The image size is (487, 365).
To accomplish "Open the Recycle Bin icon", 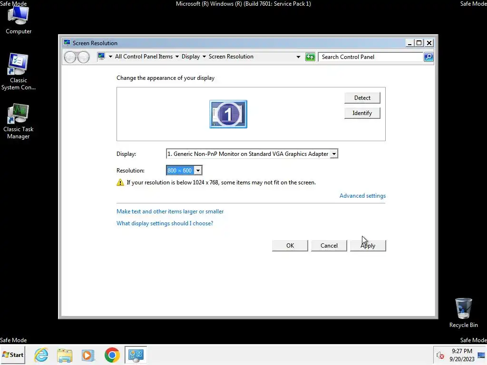I will coord(463,313).
